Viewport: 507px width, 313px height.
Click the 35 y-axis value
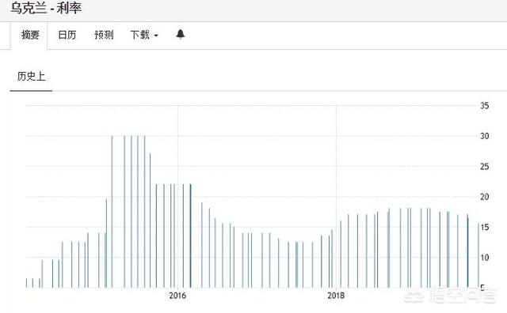[484, 106]
